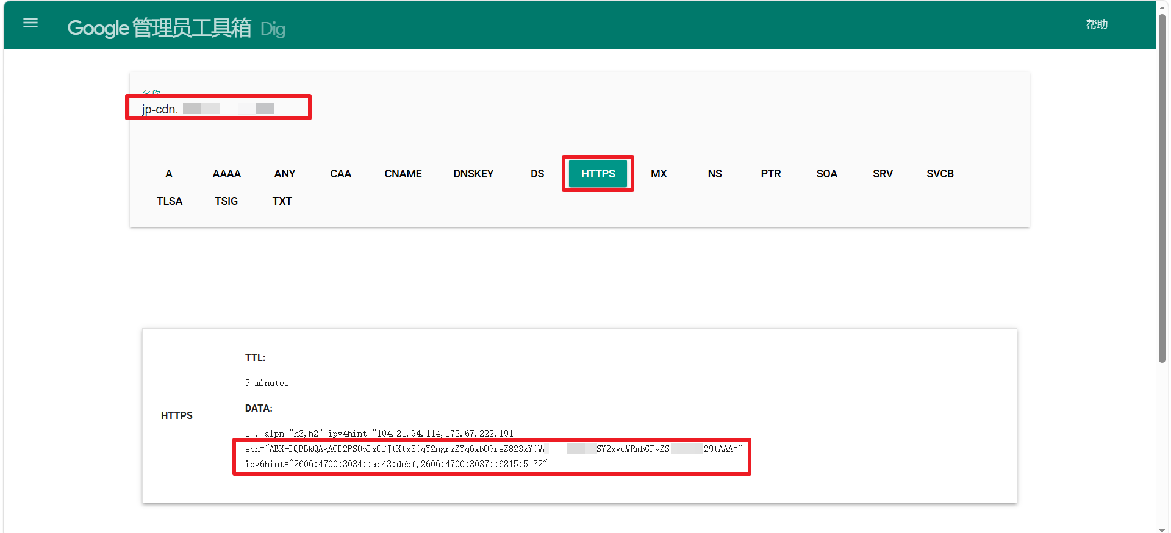Select the A record type

tap(169, 174)
